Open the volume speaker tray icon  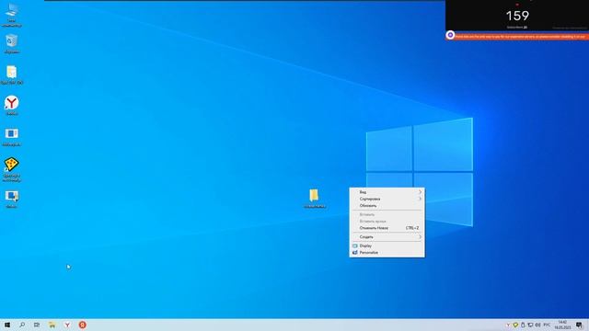click(x=537, y=325)
